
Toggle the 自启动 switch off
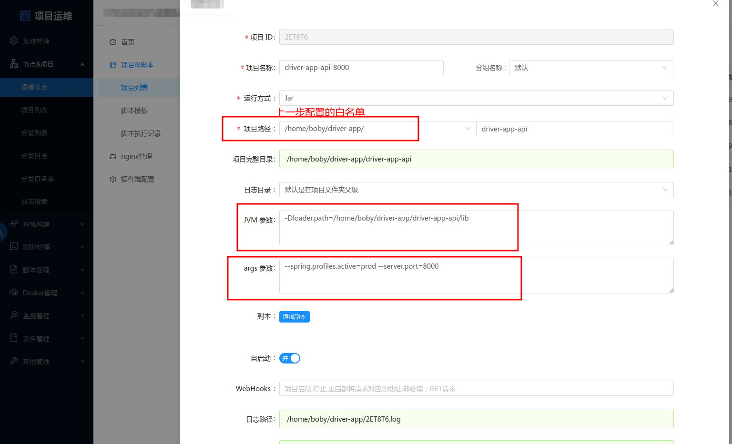point(290,358)
